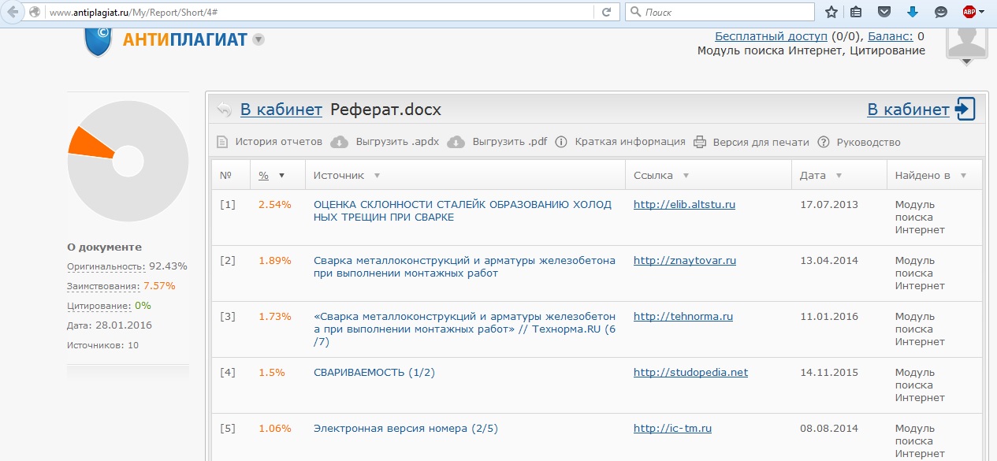The height and width of the screenshot is (461, 997).
Task: Open История отчетов
Action: click(x=279, y=142)
